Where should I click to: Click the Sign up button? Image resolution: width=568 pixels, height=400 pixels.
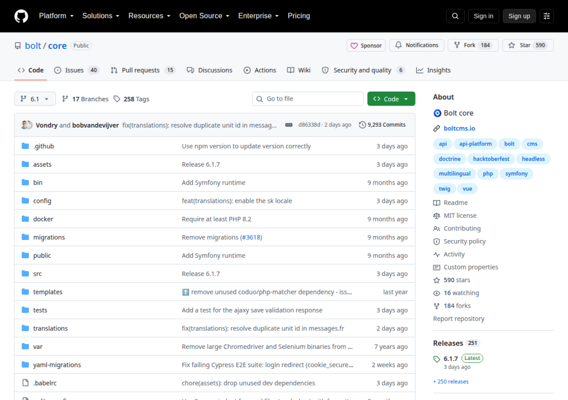tap(519, 16)
